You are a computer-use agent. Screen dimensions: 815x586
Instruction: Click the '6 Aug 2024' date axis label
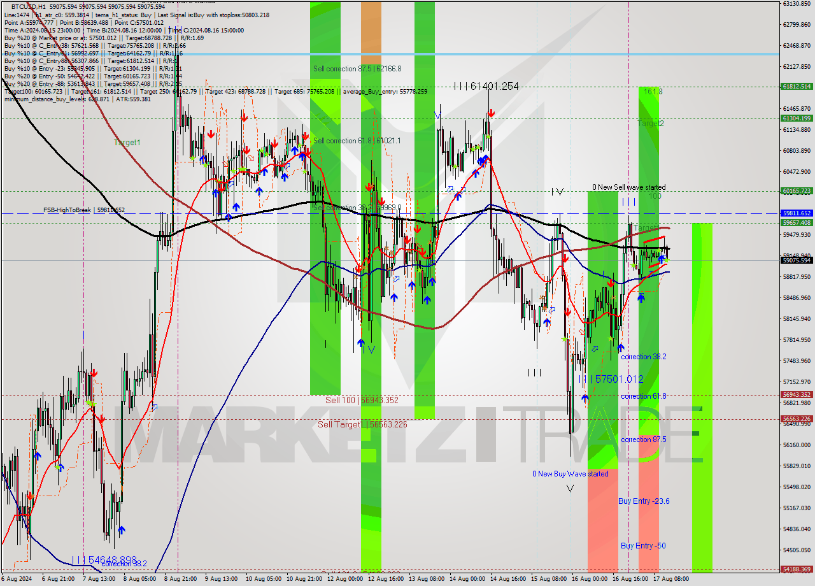pyautogui.click(x=17, y=579)
